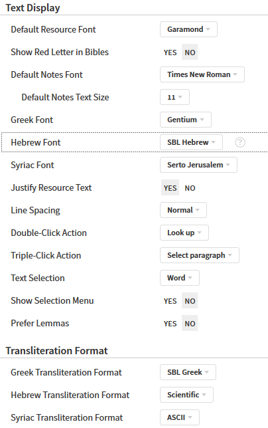
Task: Click the help icon beside Hebrew Font
Action: (x=240, y=142)
